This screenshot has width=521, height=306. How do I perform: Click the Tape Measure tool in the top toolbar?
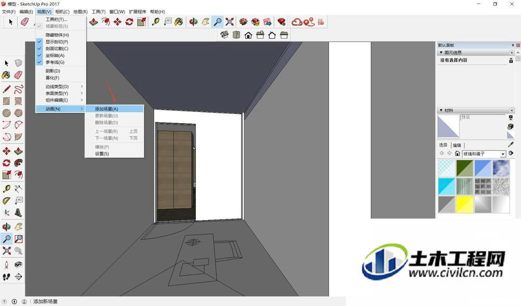click(155, 22)
